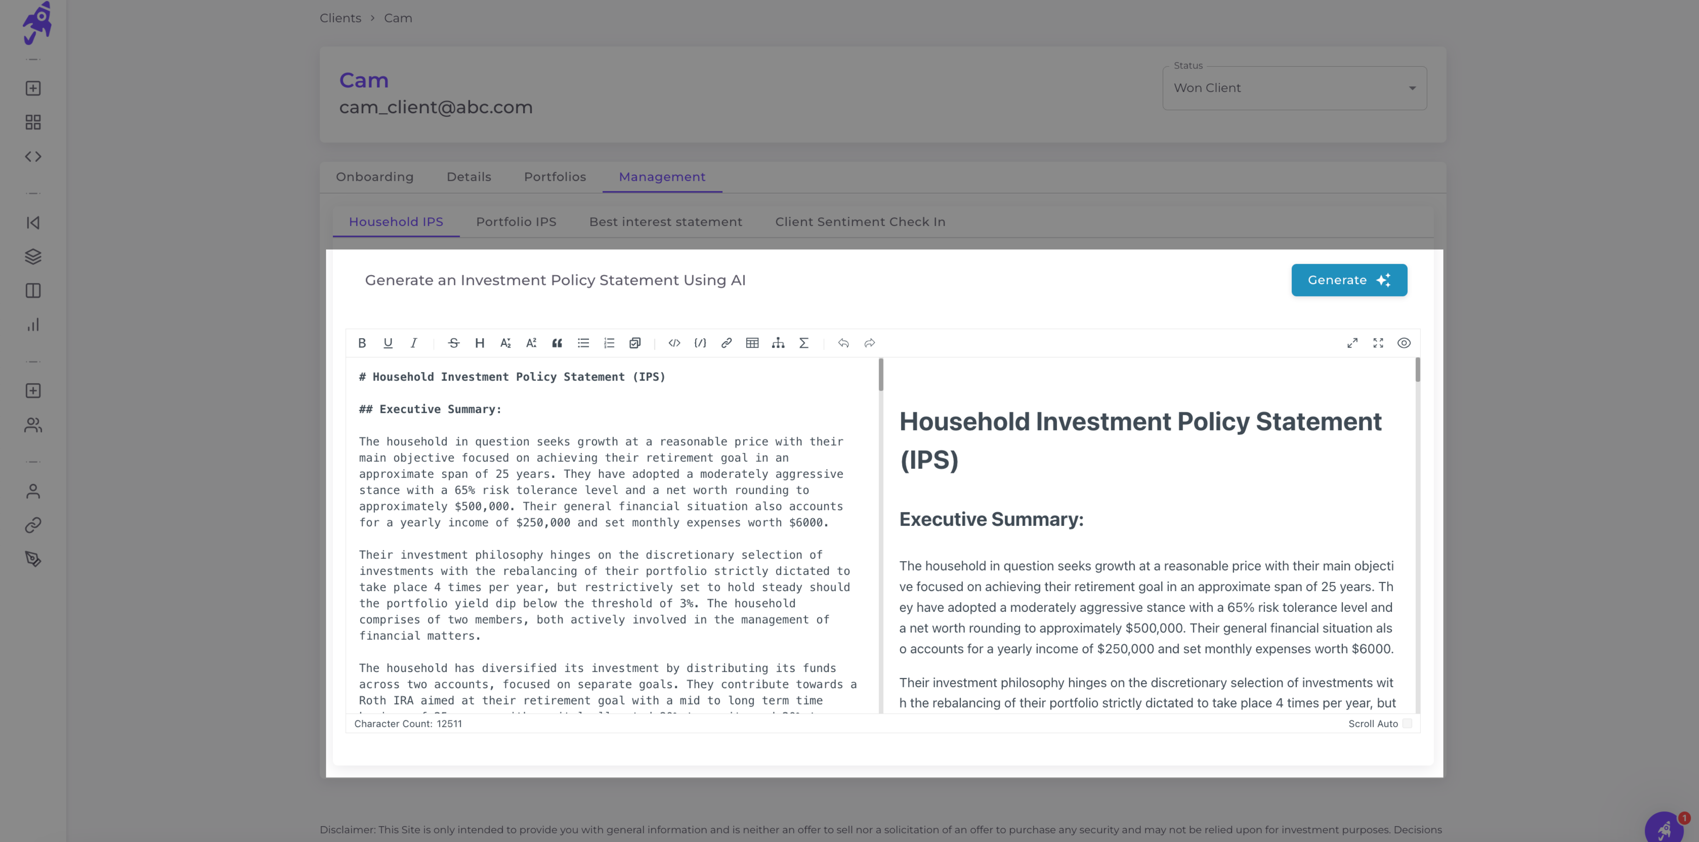Screen dimensions: 1699x842
Task: Navigate back via the Clients breadcrumb link
Action: coord(340,18)
